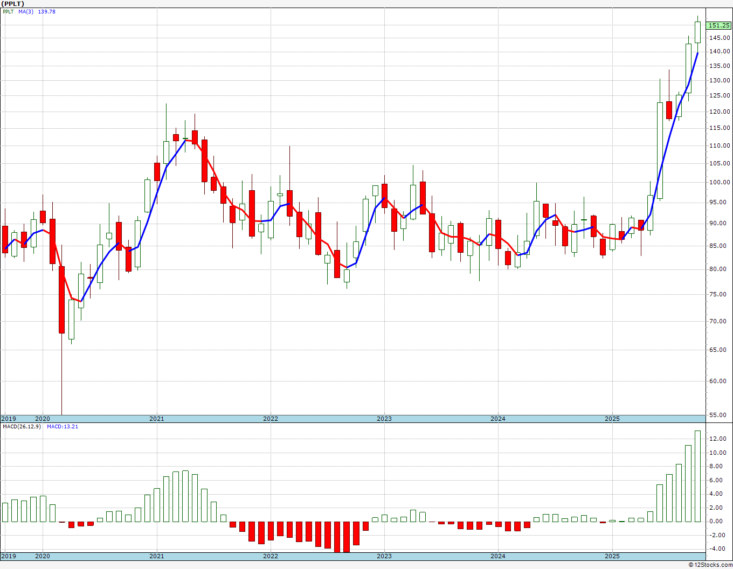The image size is (733, 569).
Task: Click the 55.00 price axis label
Action: click(718, 415)
